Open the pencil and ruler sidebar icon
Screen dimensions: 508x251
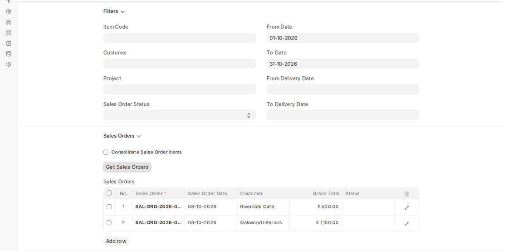9,33
